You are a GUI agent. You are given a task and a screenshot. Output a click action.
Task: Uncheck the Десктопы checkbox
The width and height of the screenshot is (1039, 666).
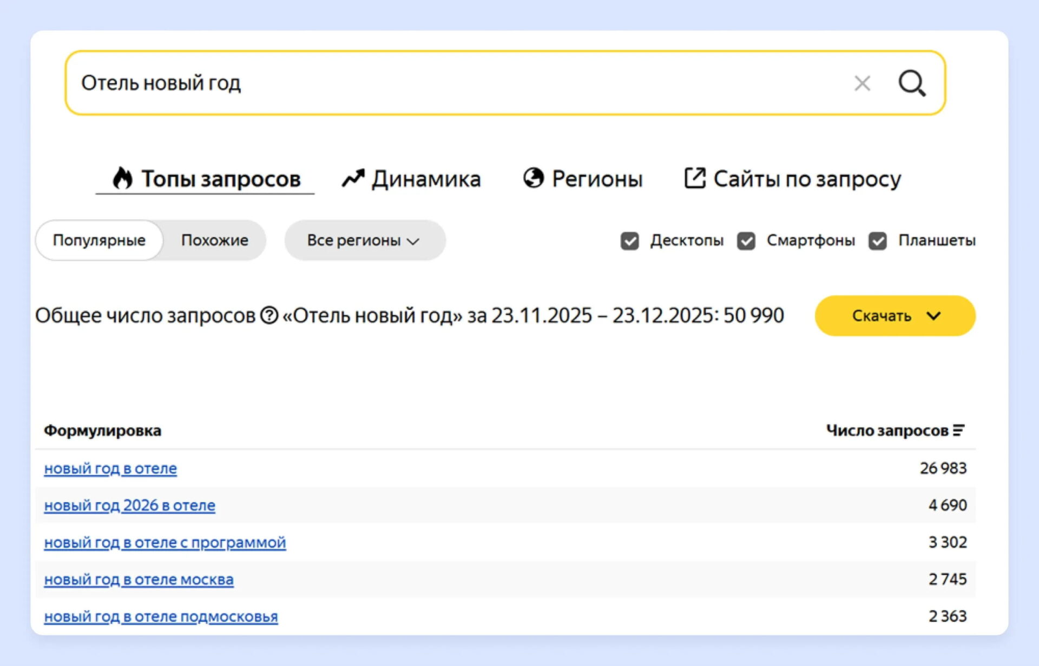point(629,241)
